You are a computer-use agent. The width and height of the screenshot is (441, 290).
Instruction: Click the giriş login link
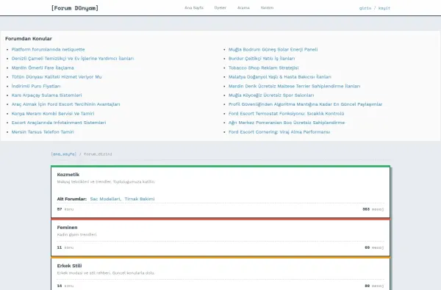coord(365,8)
